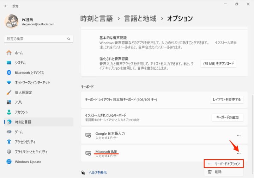The image size is (254, 178).
Task: Open 個人用設定 paintbrush icon
Action: click(9, 93)
